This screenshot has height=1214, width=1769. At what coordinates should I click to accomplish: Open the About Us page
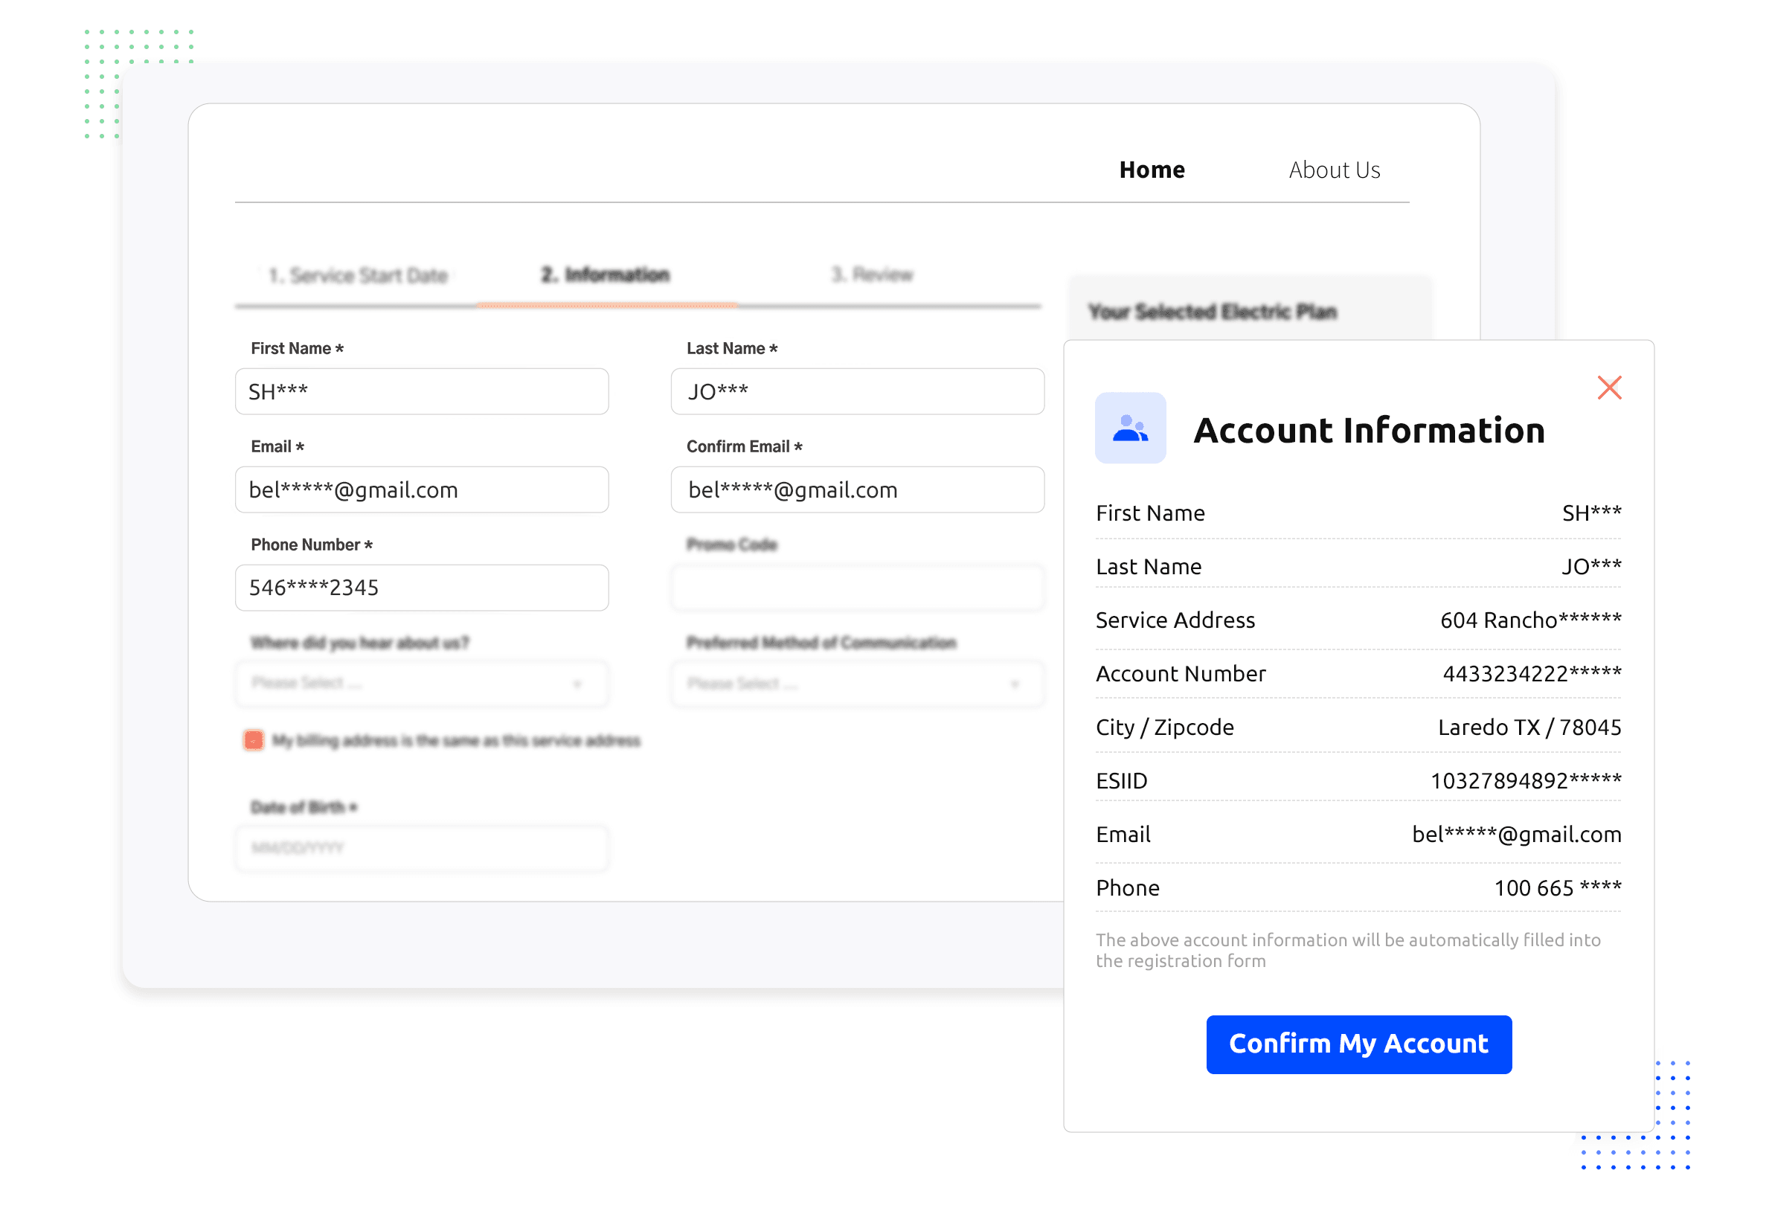[x=1333, y=170]
